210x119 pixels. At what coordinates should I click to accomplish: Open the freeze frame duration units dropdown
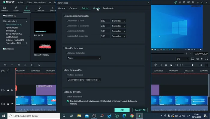click(x=119, y=36)
